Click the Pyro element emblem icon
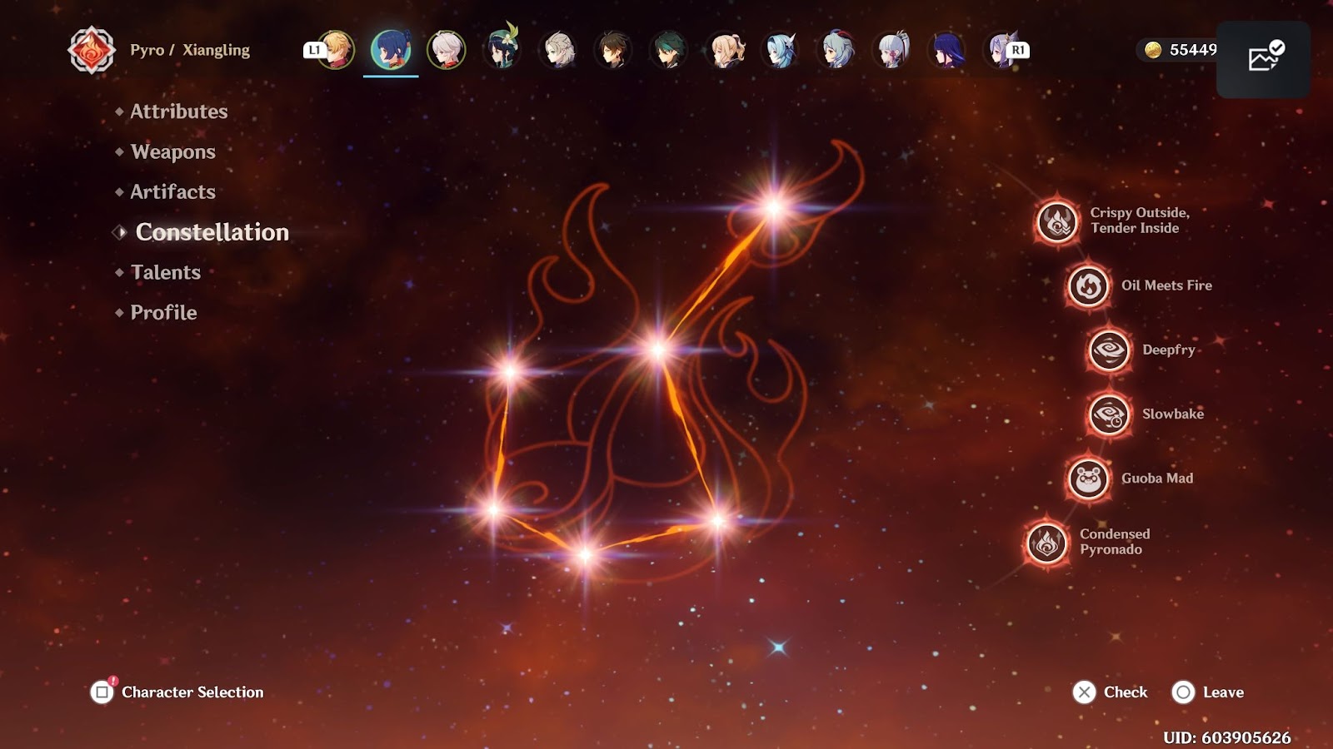 [92, 50]
